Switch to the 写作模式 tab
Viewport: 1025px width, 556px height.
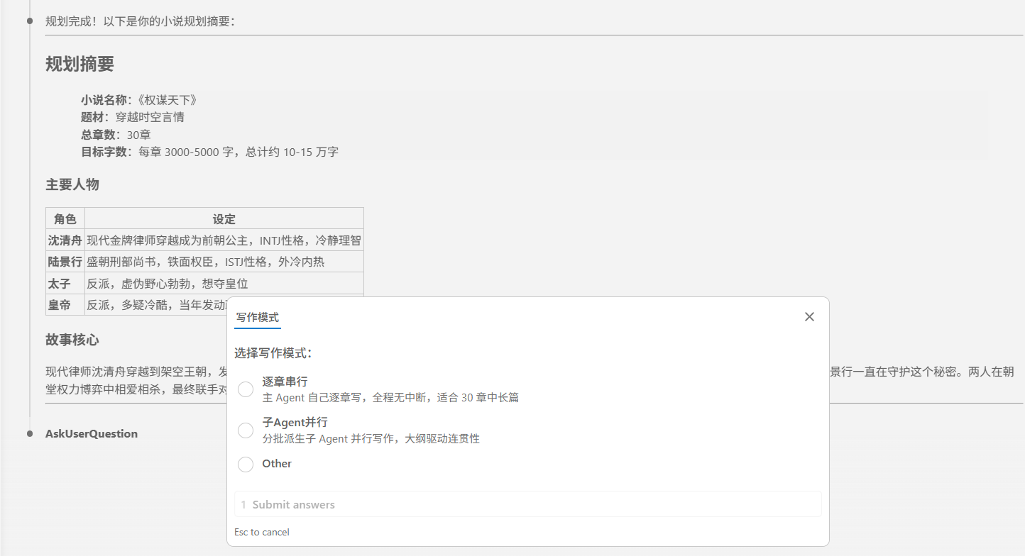258,318
